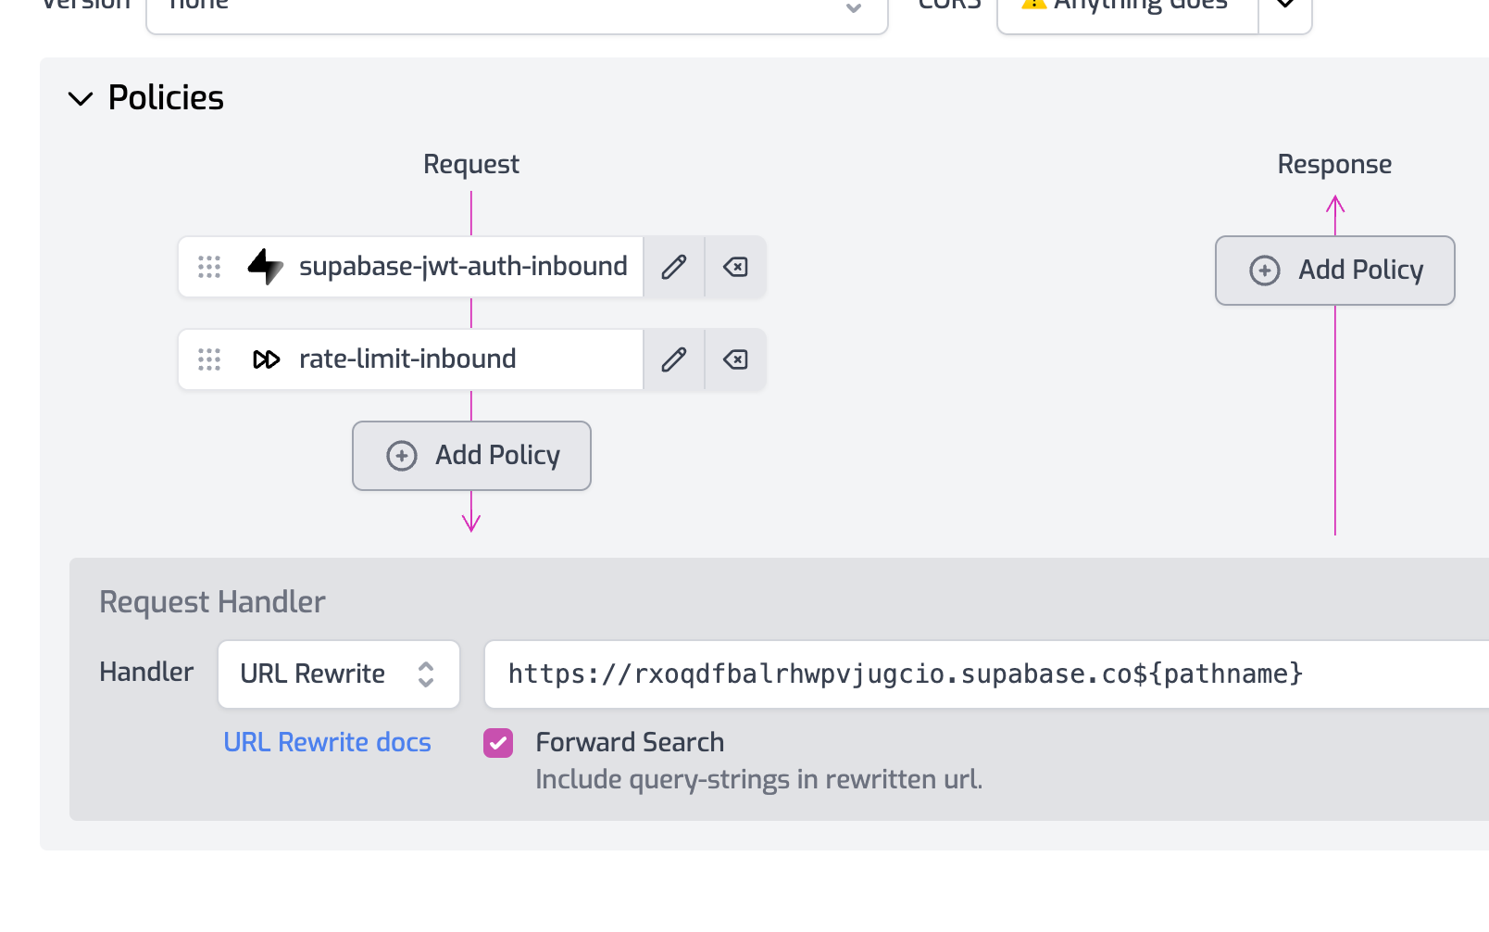Grab drag handle of rate-limit-inbound
The width and height of the screenshot is (1489, 932).
click(x=209, y=359)
